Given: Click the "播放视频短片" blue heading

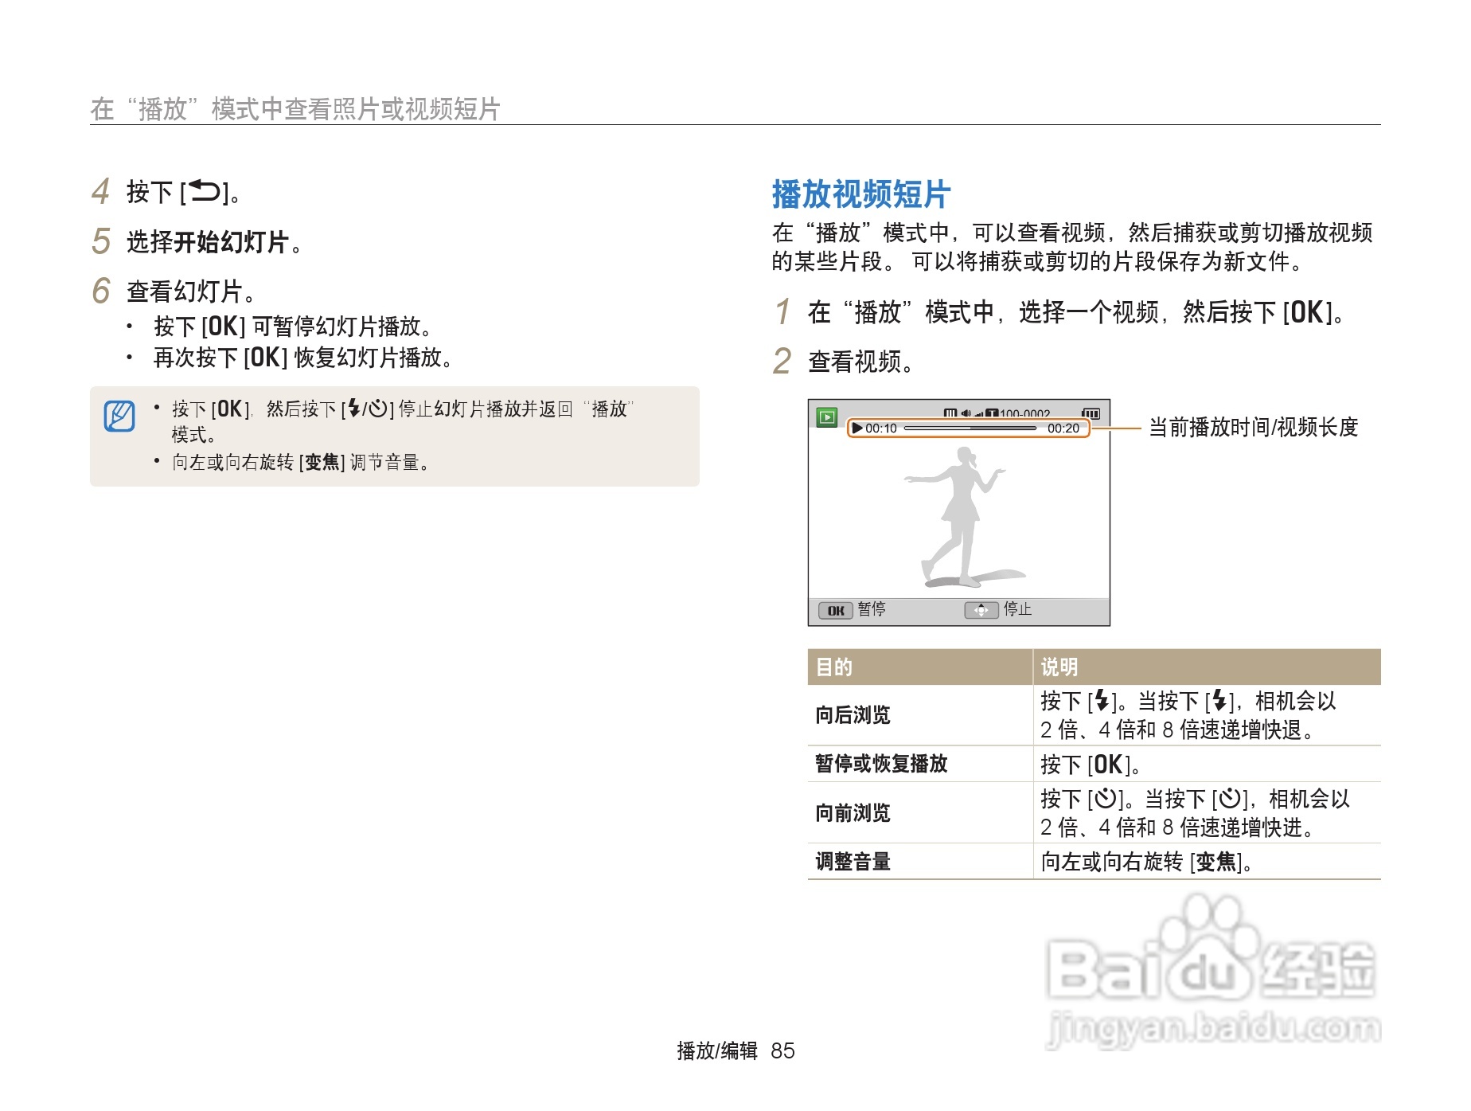Looking at the screenshot, I should (861, 194).
